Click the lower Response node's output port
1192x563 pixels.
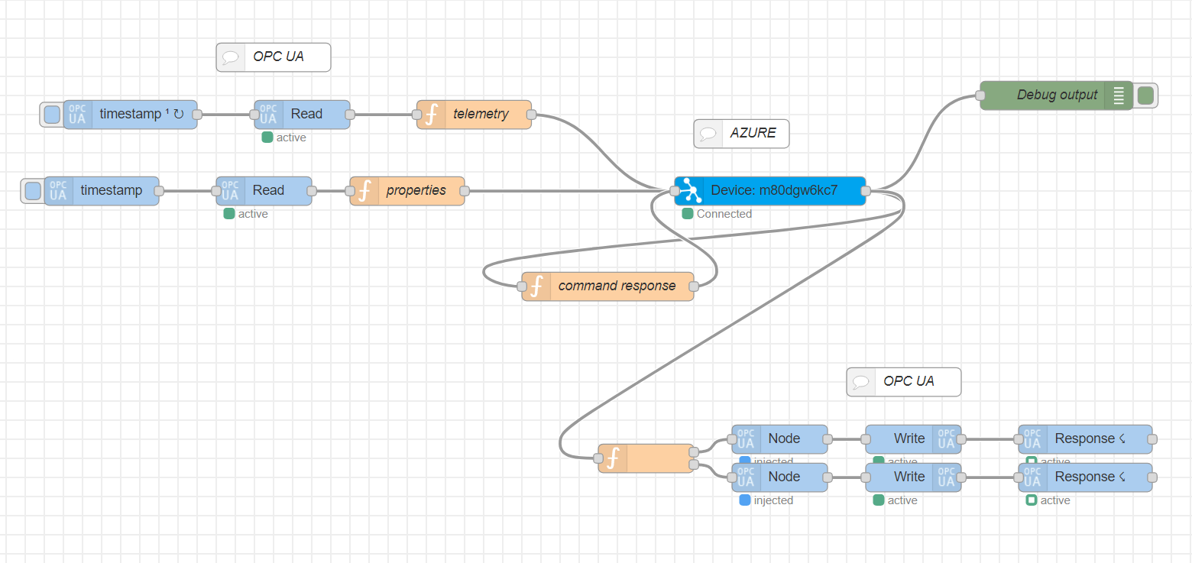(x=1153, y=477)
